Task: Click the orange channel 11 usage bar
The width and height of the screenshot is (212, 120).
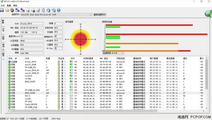Action: [x=142, y=44]
